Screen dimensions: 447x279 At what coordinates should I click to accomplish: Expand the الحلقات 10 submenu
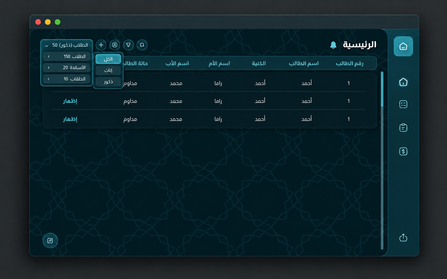tap(67, 79)
